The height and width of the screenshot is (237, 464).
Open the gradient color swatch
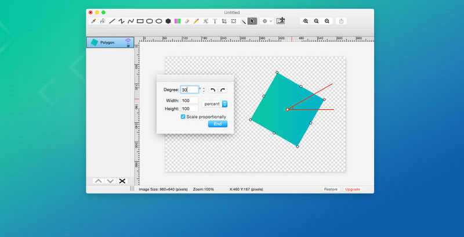(177, 21)
